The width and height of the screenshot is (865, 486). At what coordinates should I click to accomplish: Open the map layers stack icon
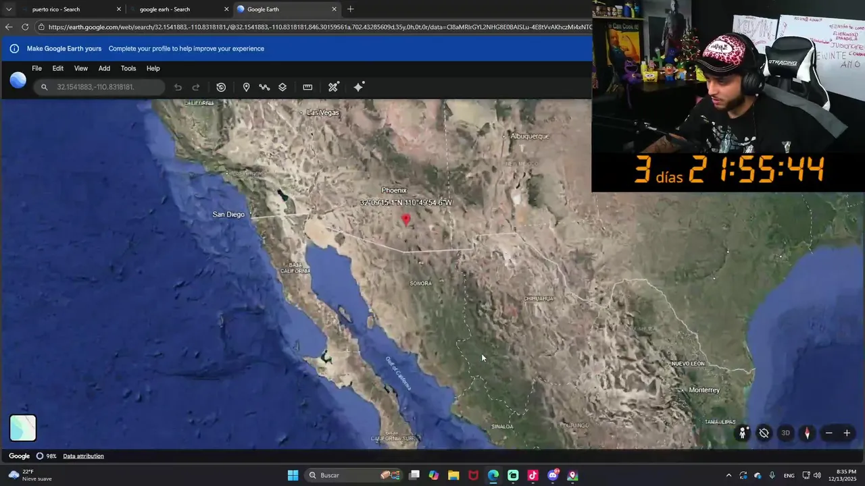[282, 87]
